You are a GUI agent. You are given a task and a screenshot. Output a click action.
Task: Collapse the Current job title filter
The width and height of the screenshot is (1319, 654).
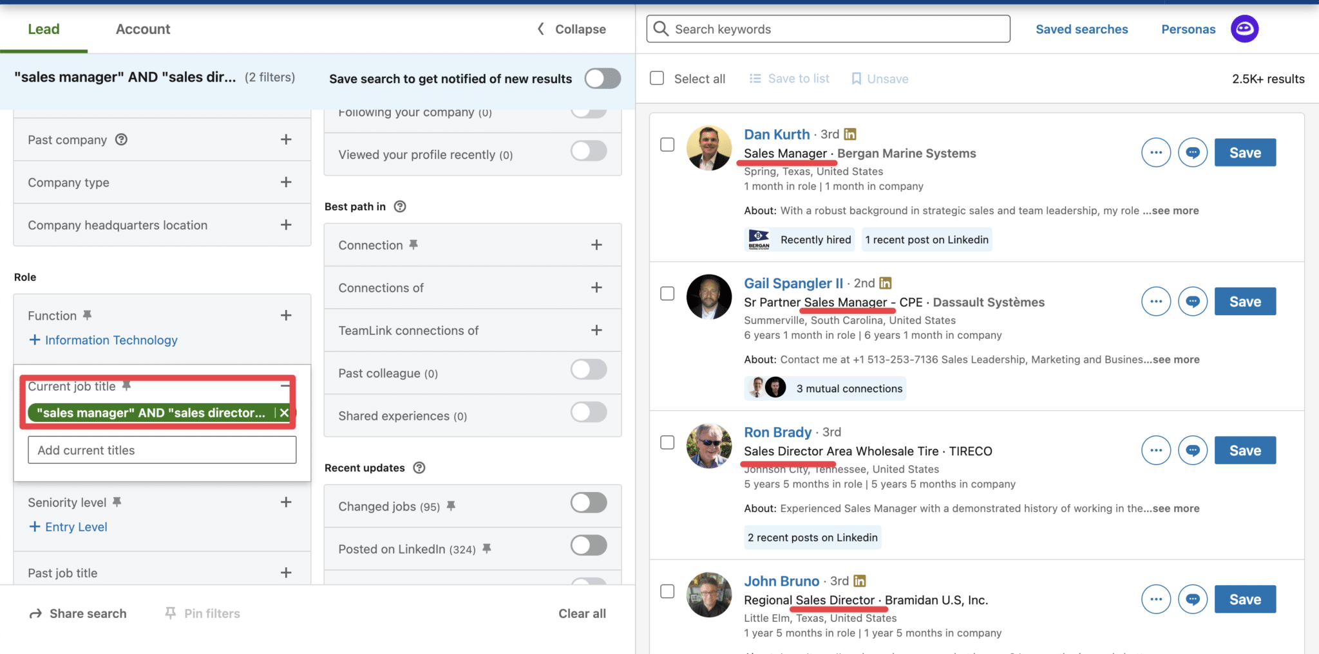[x=286, y=385]
